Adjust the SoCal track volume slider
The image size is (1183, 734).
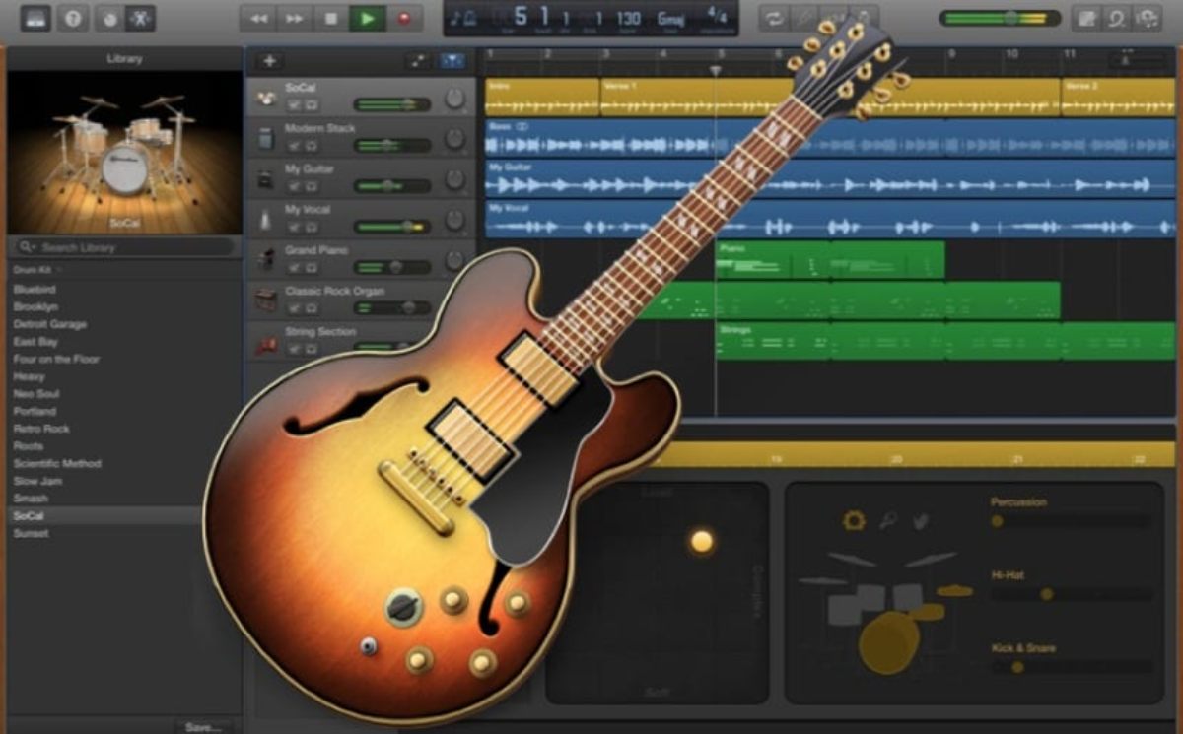coord(391,104)
